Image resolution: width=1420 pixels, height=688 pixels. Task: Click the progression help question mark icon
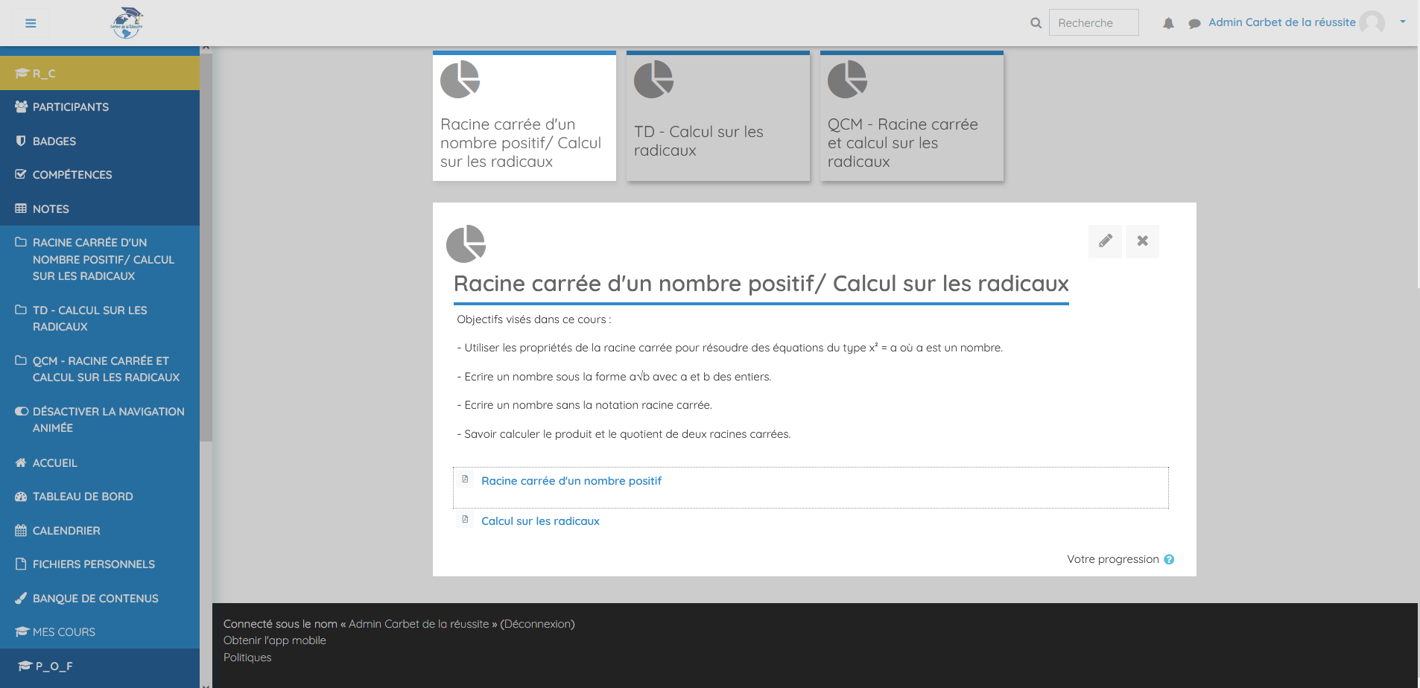tap(1169, 560)
